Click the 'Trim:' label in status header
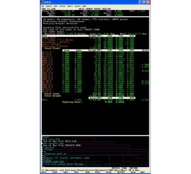The image size is (191, 174). pyautogui.click(x=84, y=13)
